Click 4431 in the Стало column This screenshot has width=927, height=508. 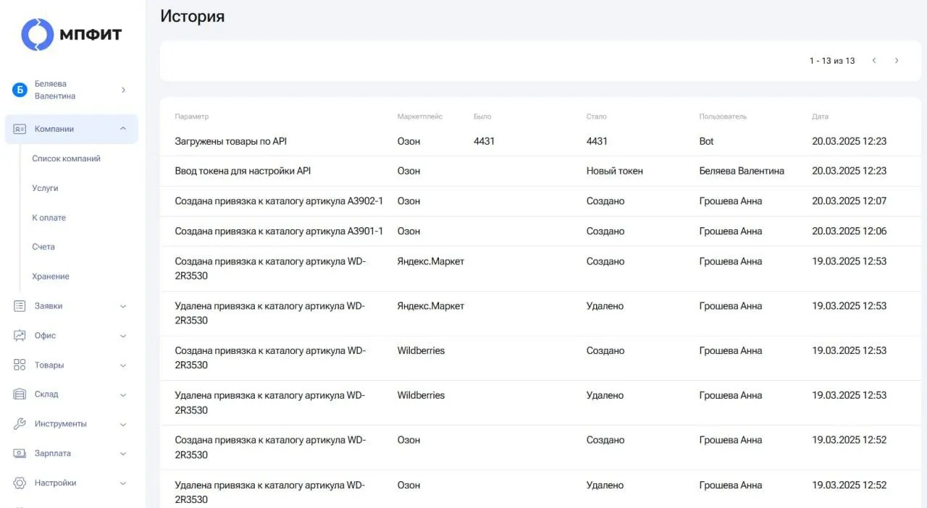click(x=597, y=141)
